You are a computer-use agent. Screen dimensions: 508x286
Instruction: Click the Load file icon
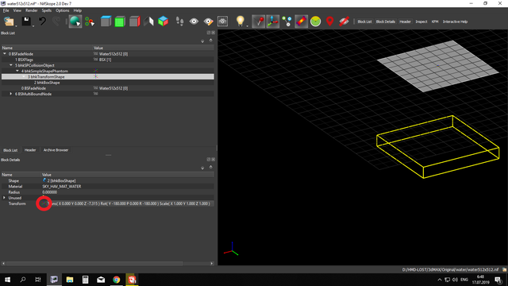pyautogui.click(x=9, y=21)
